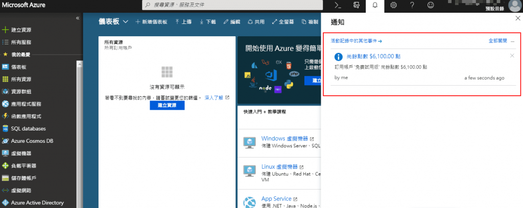Expand the 儀表板 title dropdown chevron
Image resolution: width=523 pixels, height=208 pixels.
point(126,22)
